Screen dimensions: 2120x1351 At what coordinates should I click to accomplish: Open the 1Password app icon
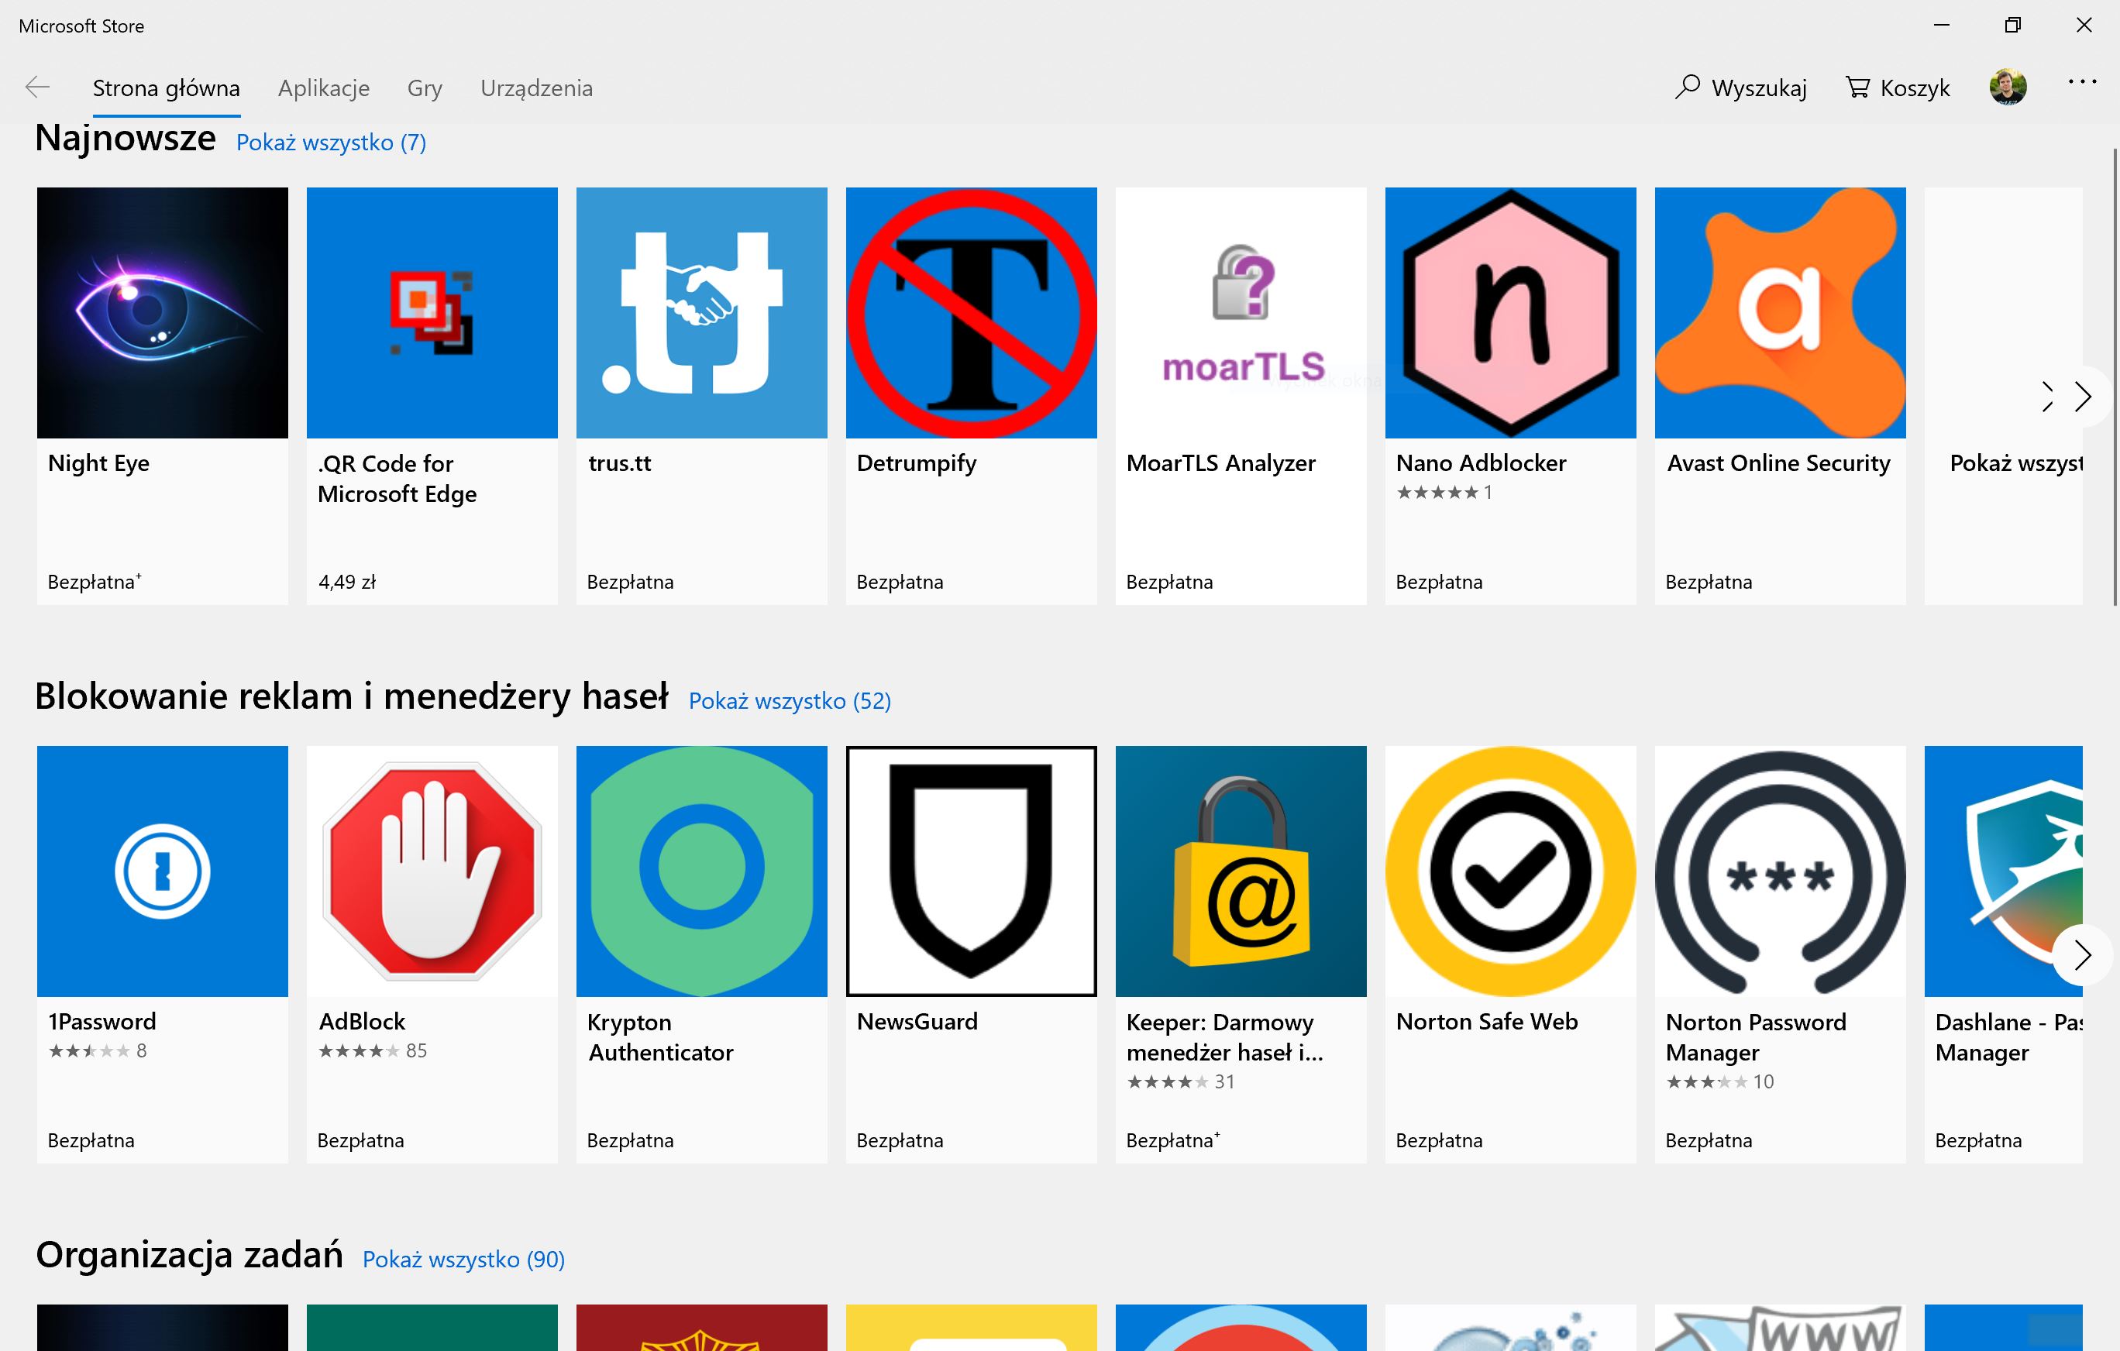tap(162, 871)
